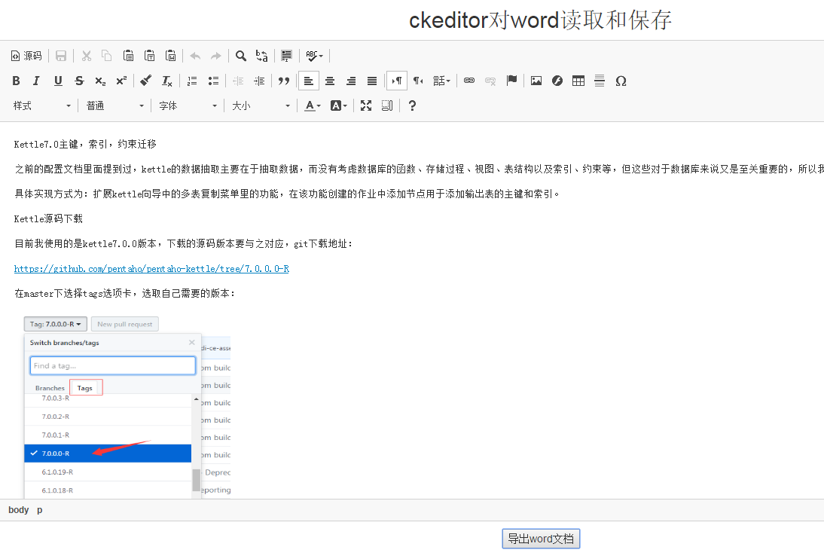Click the Redo arrow
Viewport: 824px width, 556px height.
(216, 56)
